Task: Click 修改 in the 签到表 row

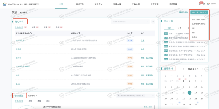Action: coord(143,58)
